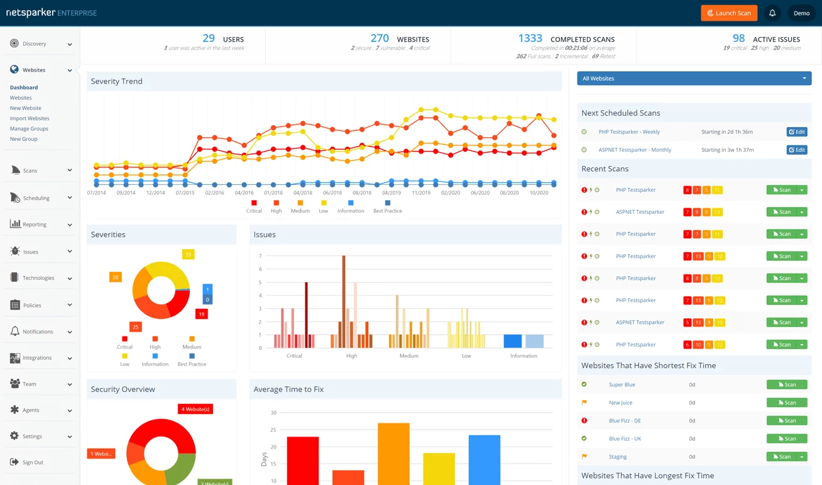Open the Demo user menu
This screenshot has width=822, height=485.
point(801,13)
